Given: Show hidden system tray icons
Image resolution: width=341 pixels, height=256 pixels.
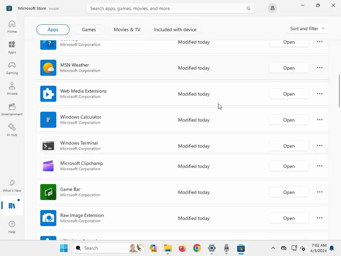Looking at the screenshot, I should point(273,248).
